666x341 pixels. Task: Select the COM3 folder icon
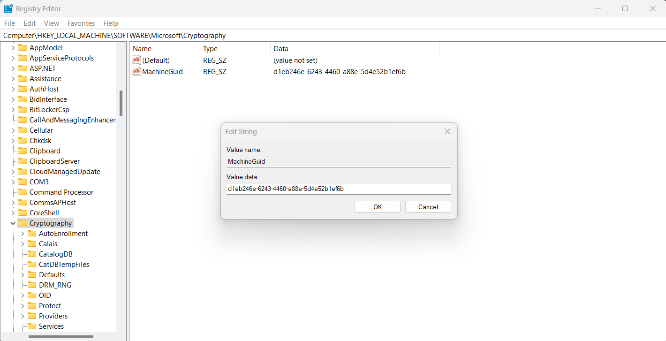(x=23, y=182)
